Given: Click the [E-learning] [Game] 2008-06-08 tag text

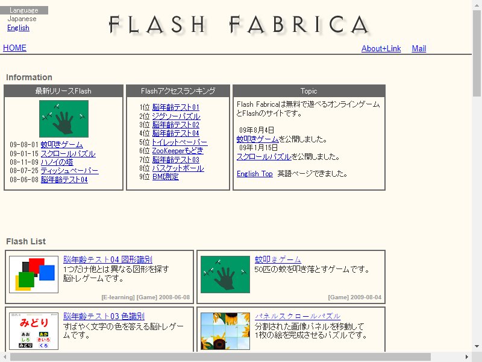Looking at the screenshot, I should pyautogui.click(x=145, y=297).
